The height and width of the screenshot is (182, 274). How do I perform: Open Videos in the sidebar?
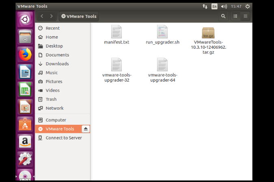(x=63, y=90)
